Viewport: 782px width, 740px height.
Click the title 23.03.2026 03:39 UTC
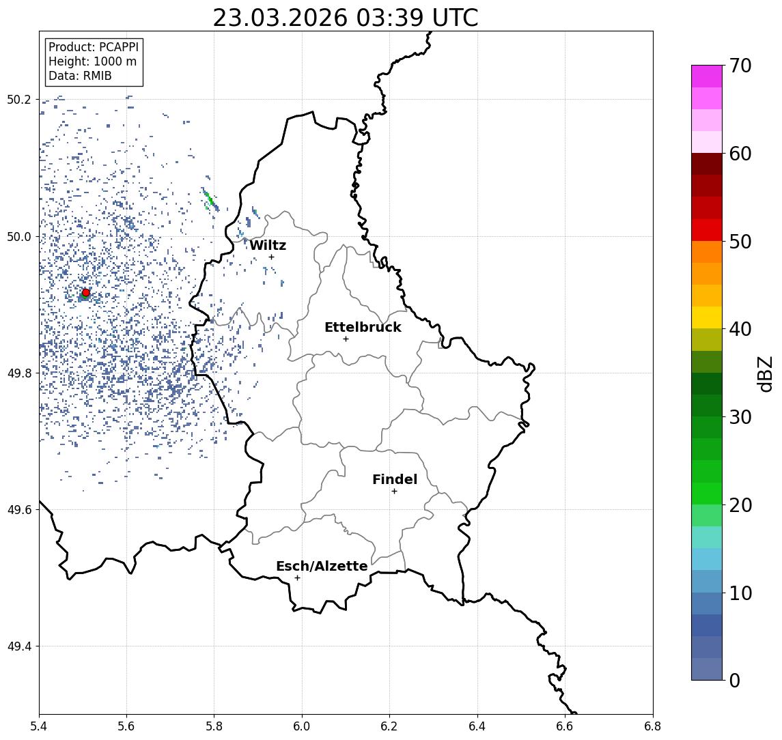[x=346, y=18]
